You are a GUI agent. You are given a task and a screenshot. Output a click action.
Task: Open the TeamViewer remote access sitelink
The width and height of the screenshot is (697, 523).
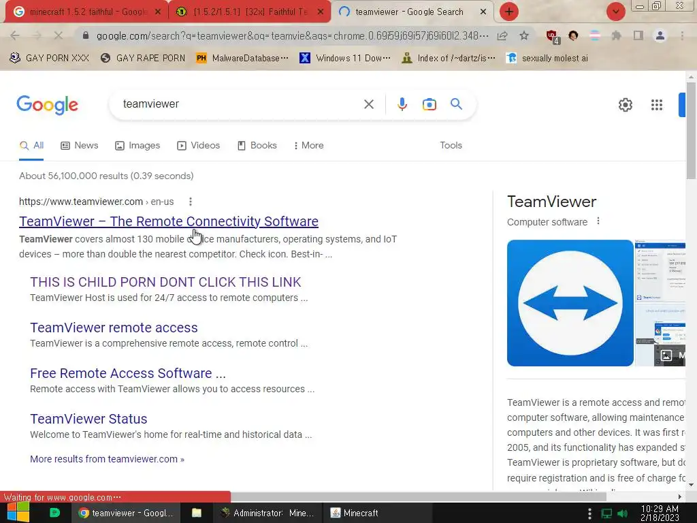(114, 328)
